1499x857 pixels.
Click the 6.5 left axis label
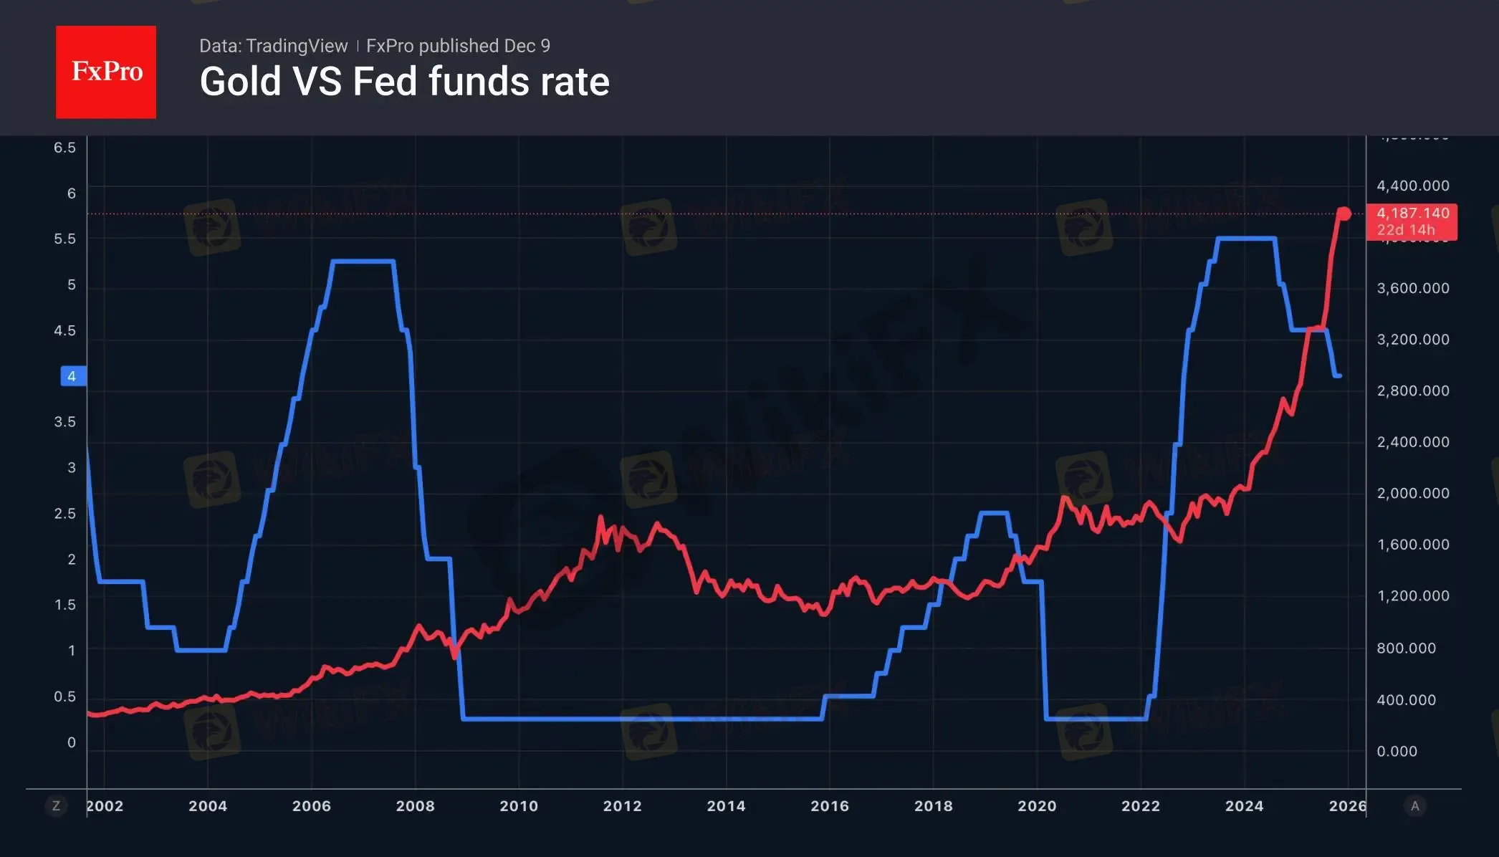[64, 148]
